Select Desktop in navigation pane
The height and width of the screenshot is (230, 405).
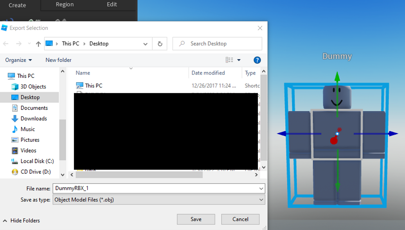click(x=29, y=97)
